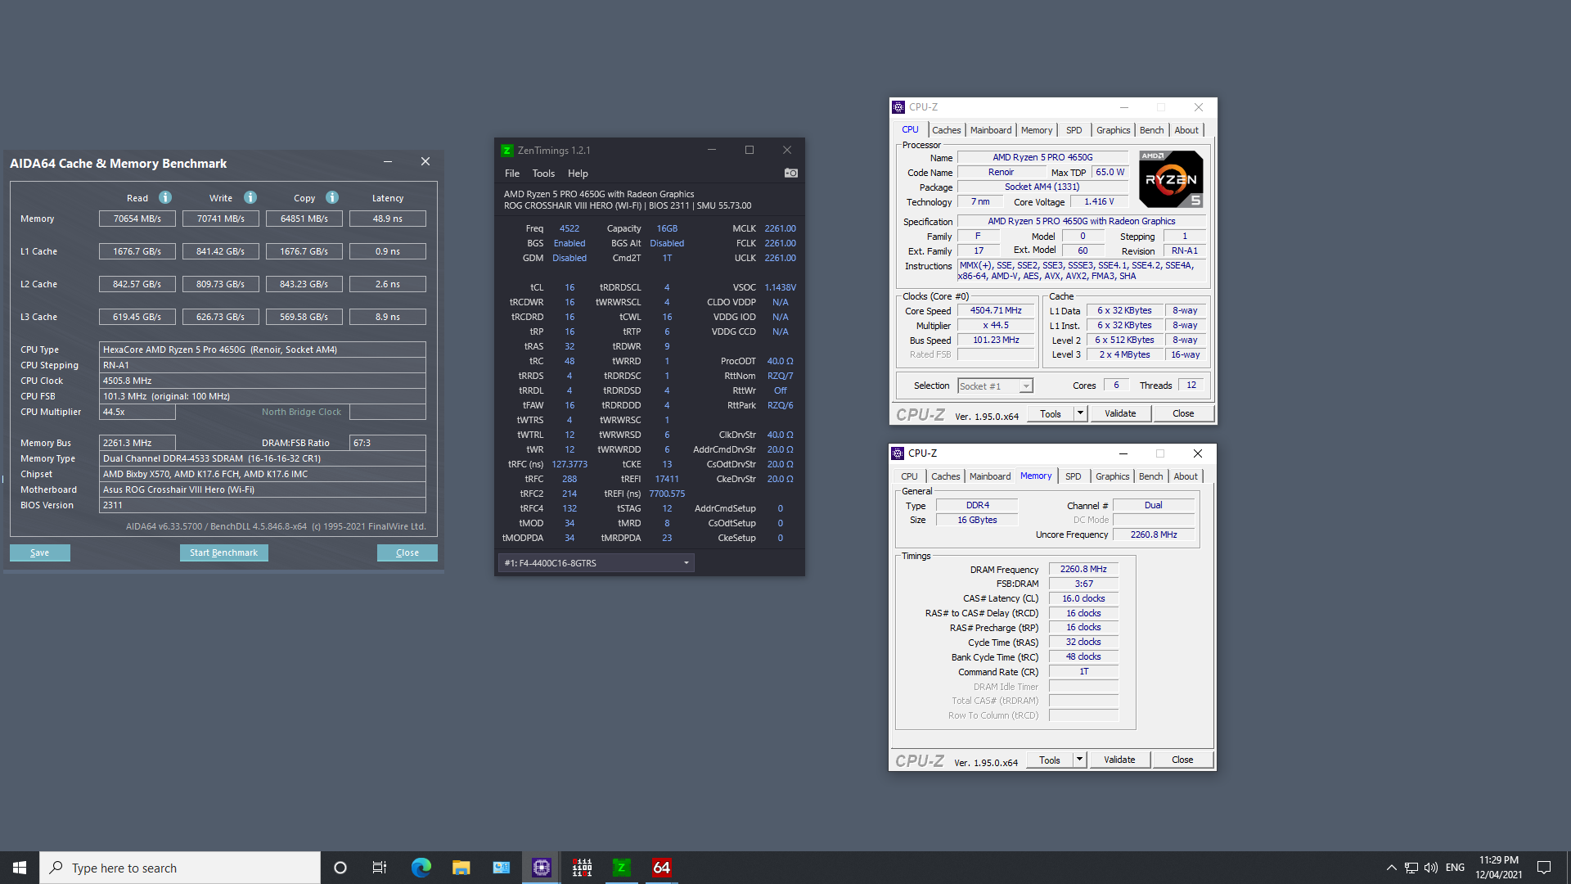Switch to CPU-Z via taskbar icon
Image resolution: width=1571 pixels, height=884 pixels.
tap(541, 868)
